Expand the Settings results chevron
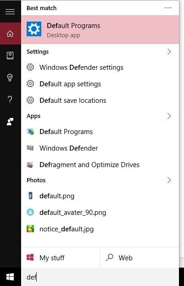Image resolution: width=184 pixels, height=286 pixels. pyautogui.click(x=169, y=51)
